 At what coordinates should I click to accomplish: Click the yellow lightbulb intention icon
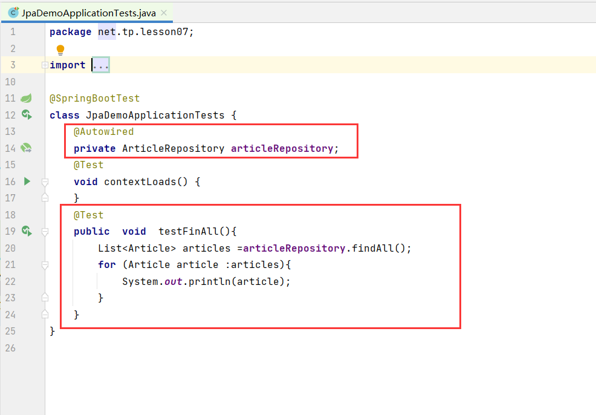[x=60, y=50]
